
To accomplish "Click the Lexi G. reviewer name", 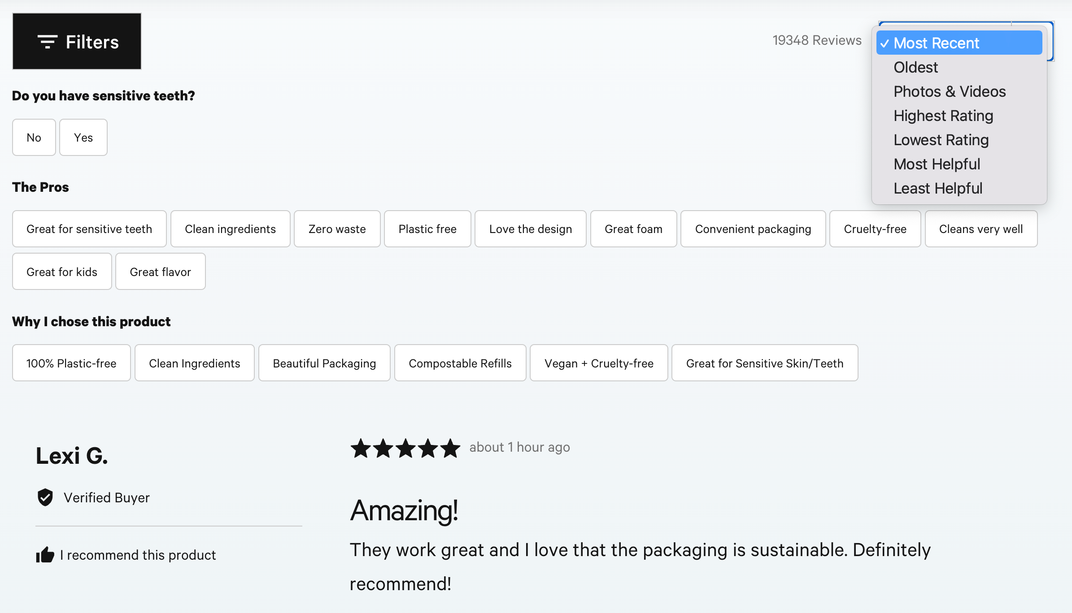I will pyautogui.click(x=72, y=456).
